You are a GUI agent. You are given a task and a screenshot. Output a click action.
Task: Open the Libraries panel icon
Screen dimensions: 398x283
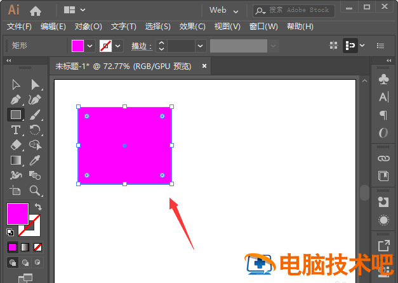pos(383,176)
